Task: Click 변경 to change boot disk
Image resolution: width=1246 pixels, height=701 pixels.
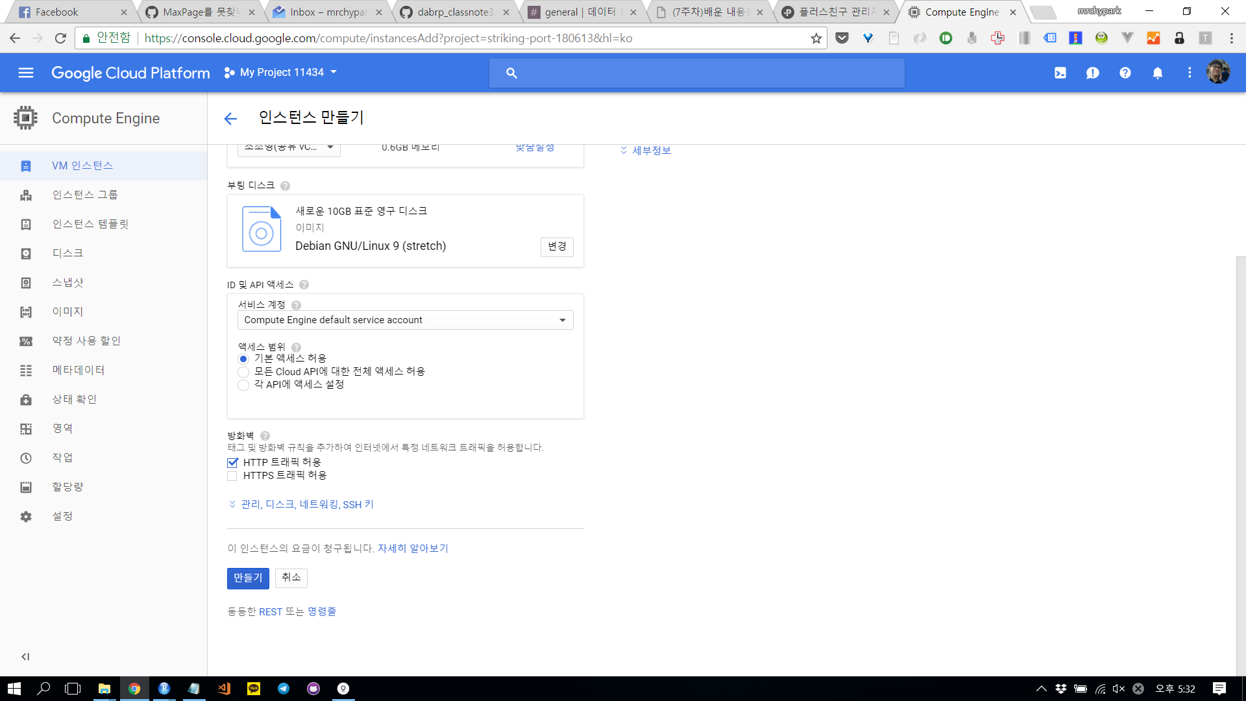Action: point(557,247)
